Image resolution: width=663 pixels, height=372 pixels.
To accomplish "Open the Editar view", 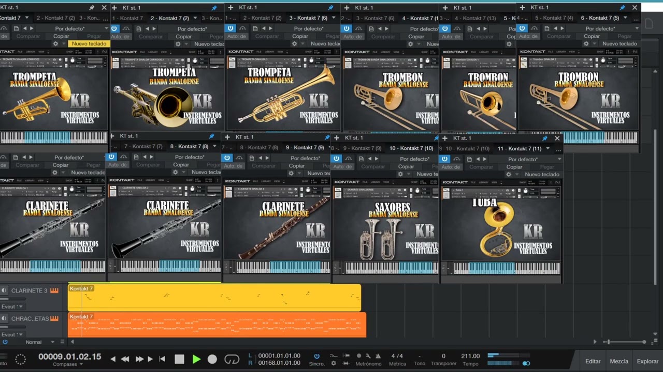I will point(593,361).
